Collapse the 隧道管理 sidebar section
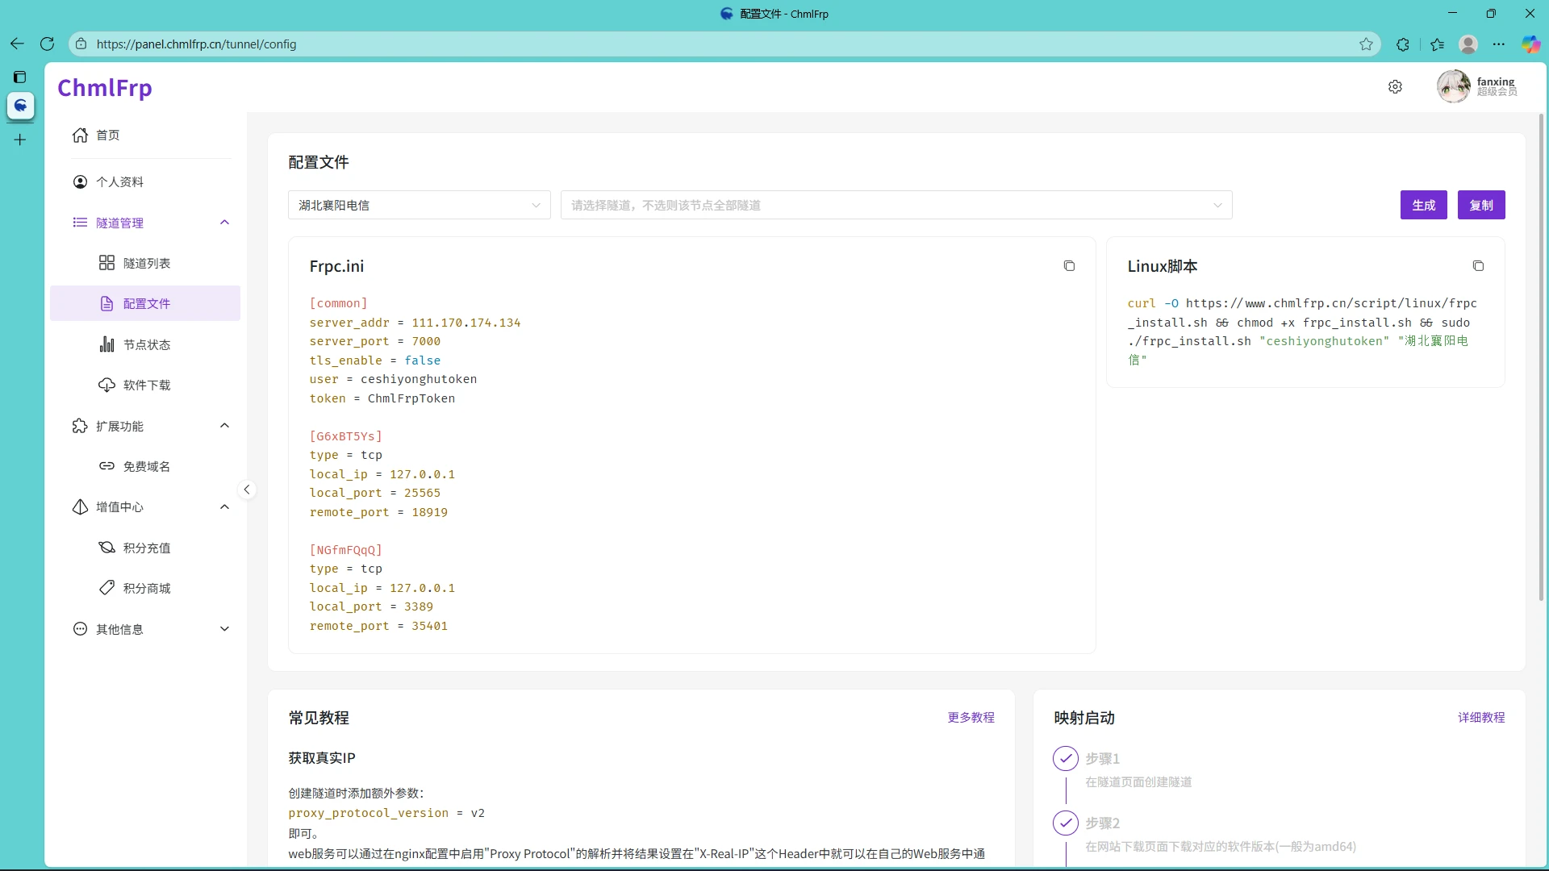The image size is (1549, 871). click(x=224, y=223)
